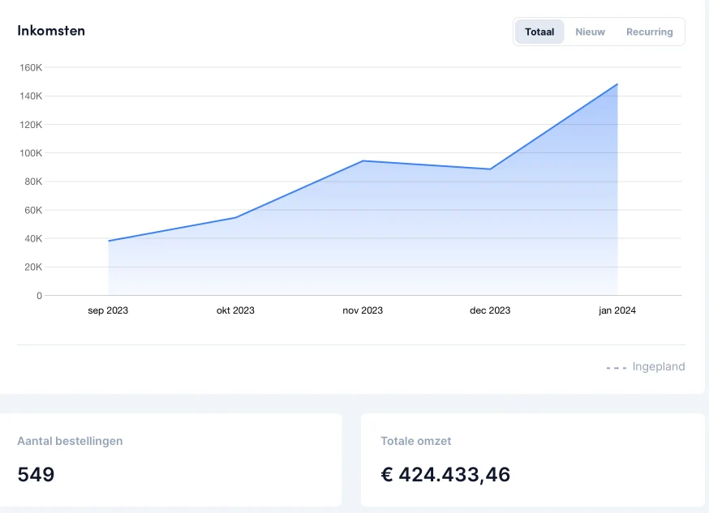Switch to the Nieuw tab
Screen dimensions: 709x513
[x=590, y=32]
